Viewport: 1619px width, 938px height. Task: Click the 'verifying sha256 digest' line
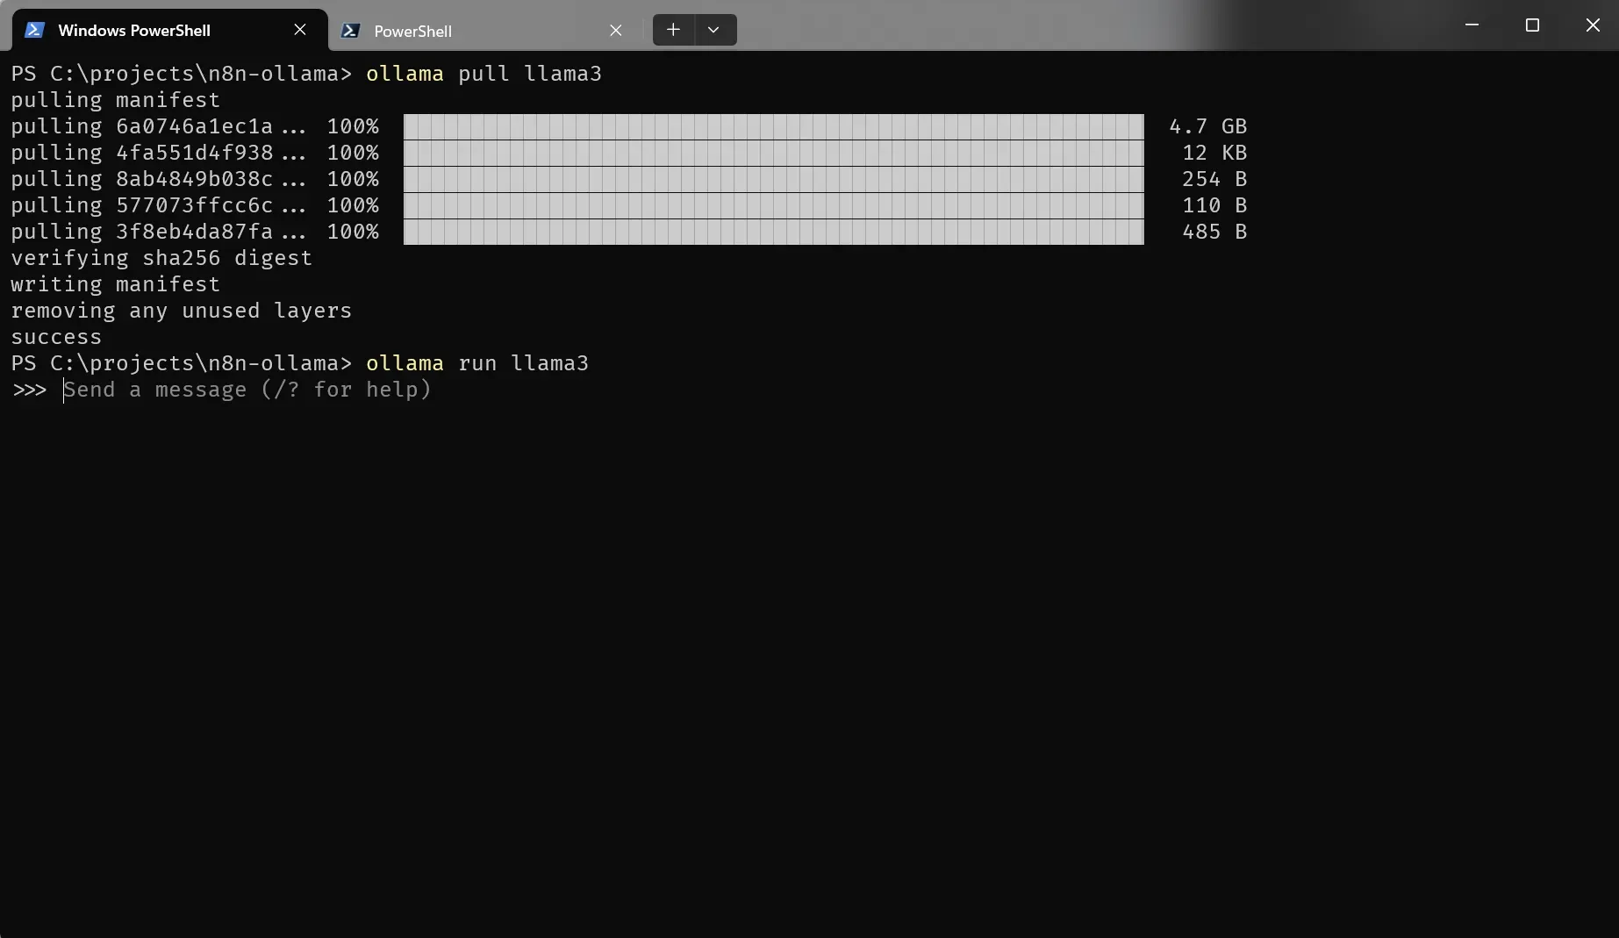pyautogui.click(x=161, y=258)
